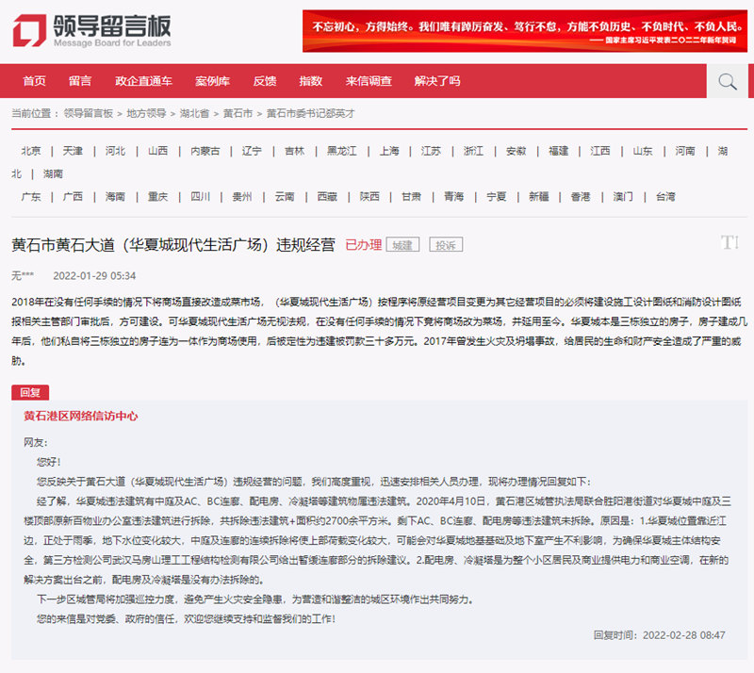Select province 浙江
The width and height of the screenshot is (754, 673).
point(474,151)
